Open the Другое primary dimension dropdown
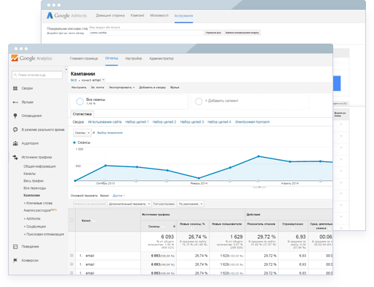Viewport: 374px width, 287px height. (119, 195)
